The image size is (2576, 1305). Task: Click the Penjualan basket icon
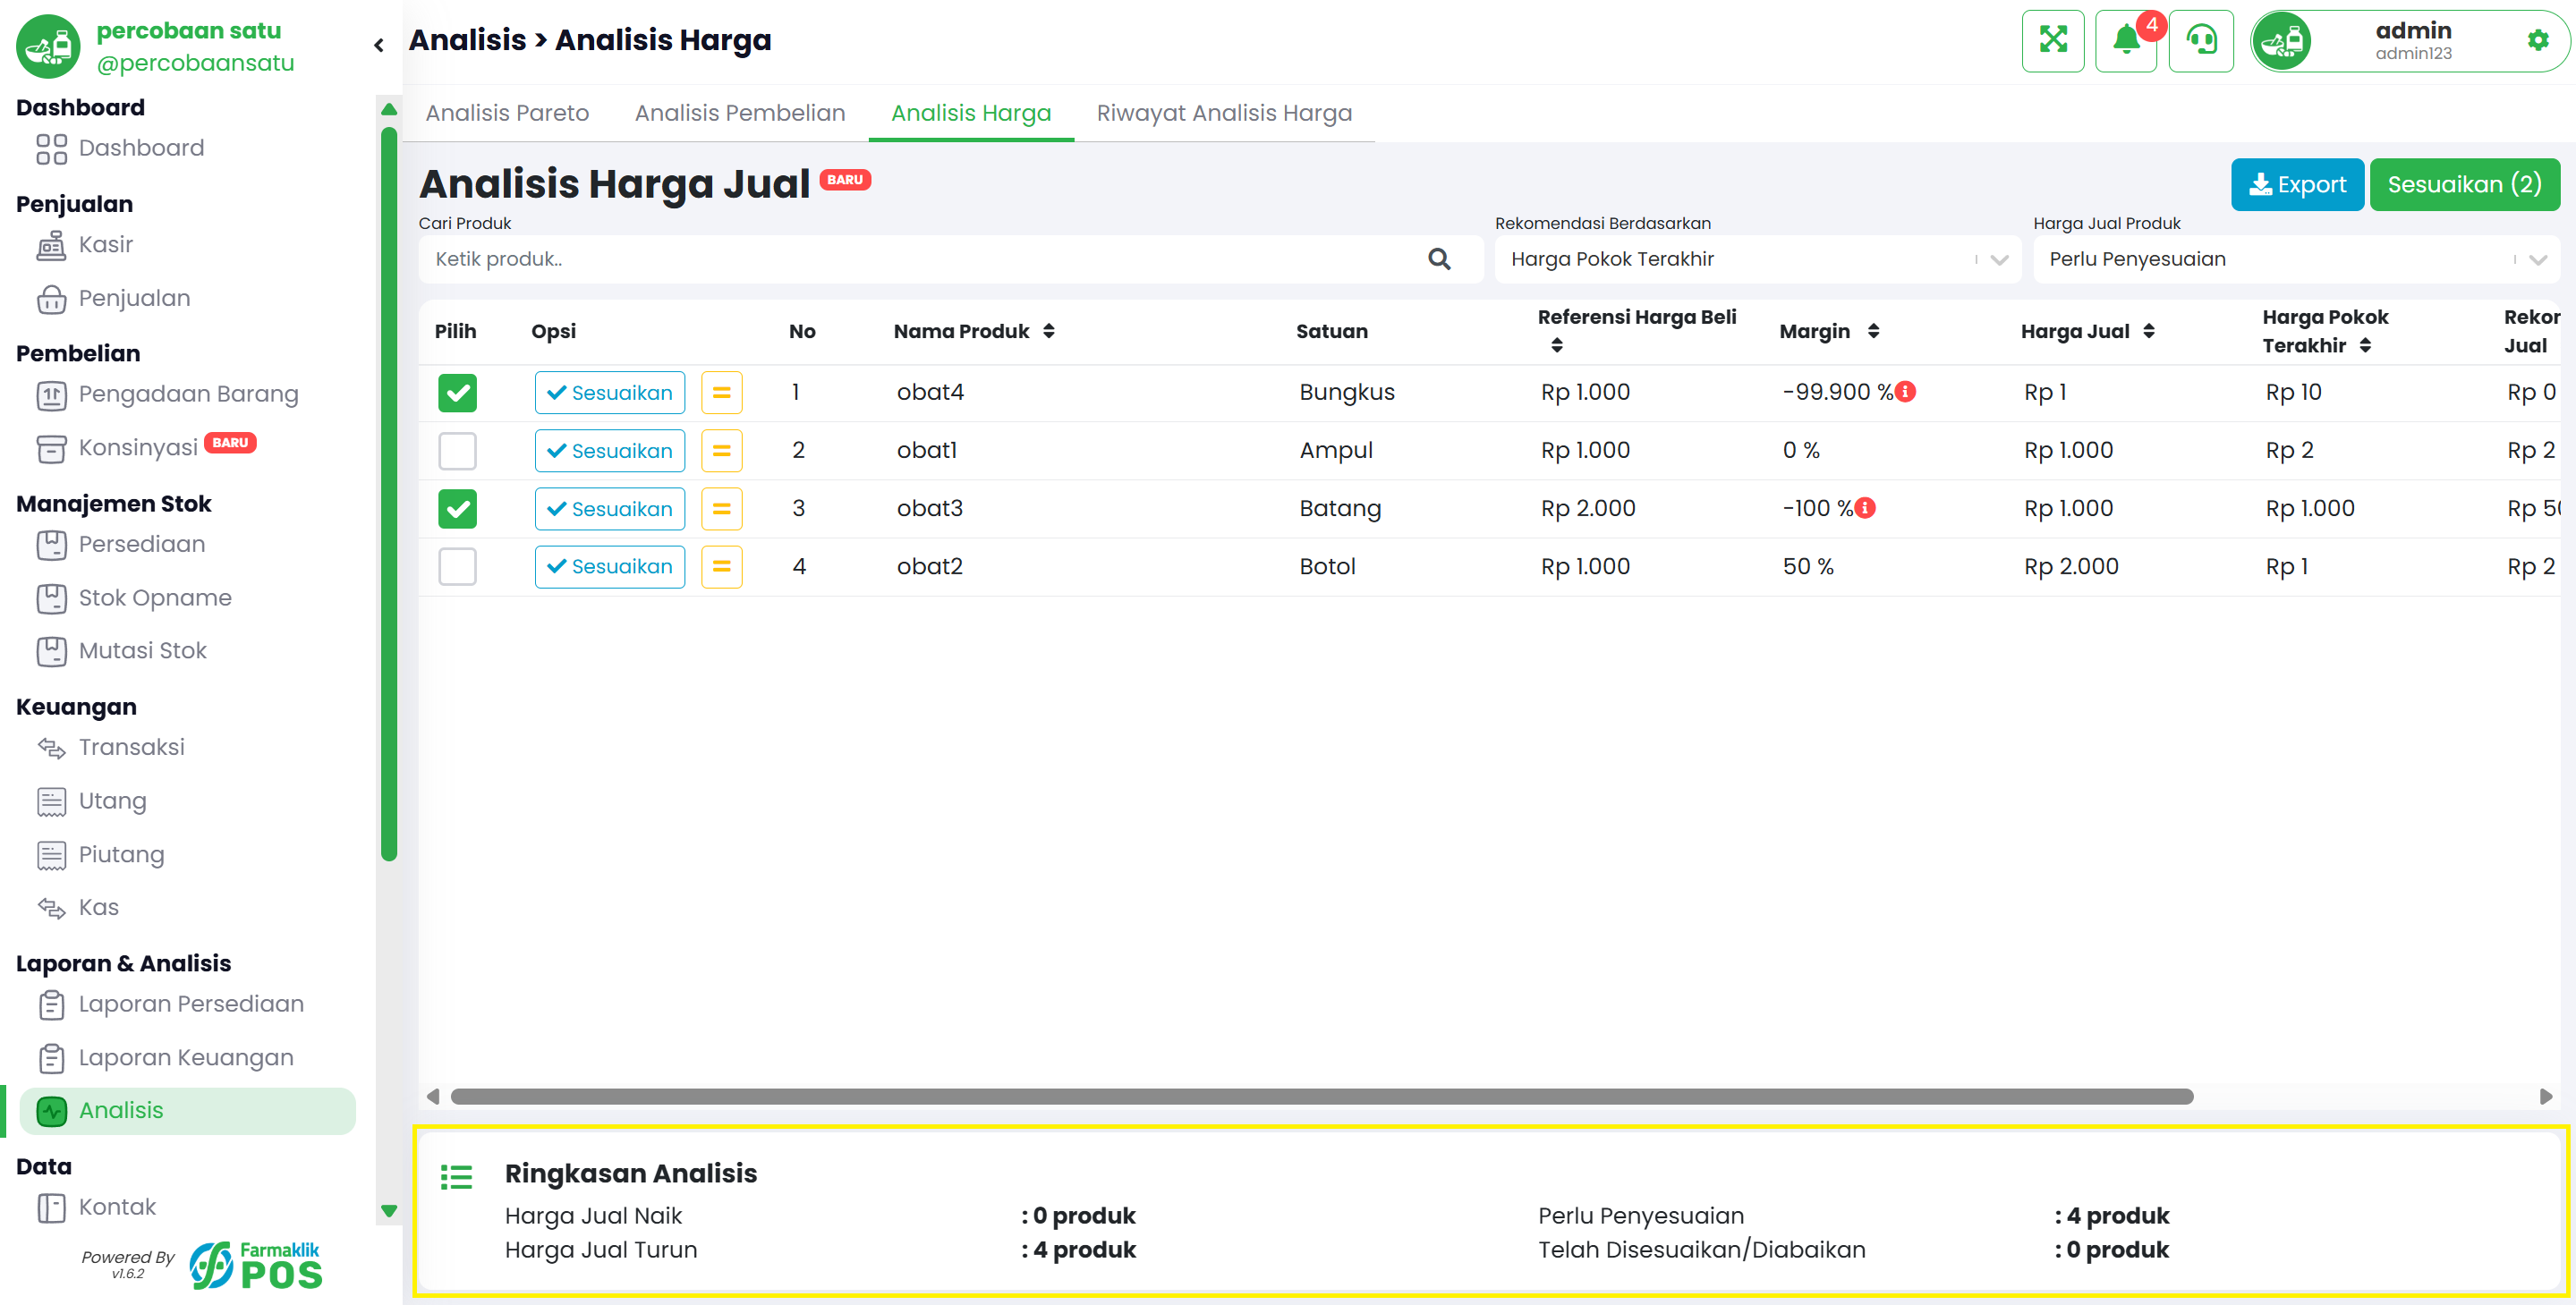(51, 299)
